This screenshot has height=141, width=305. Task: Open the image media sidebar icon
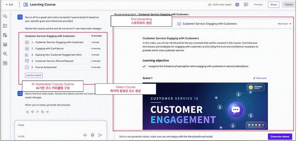tap(5, 45)
